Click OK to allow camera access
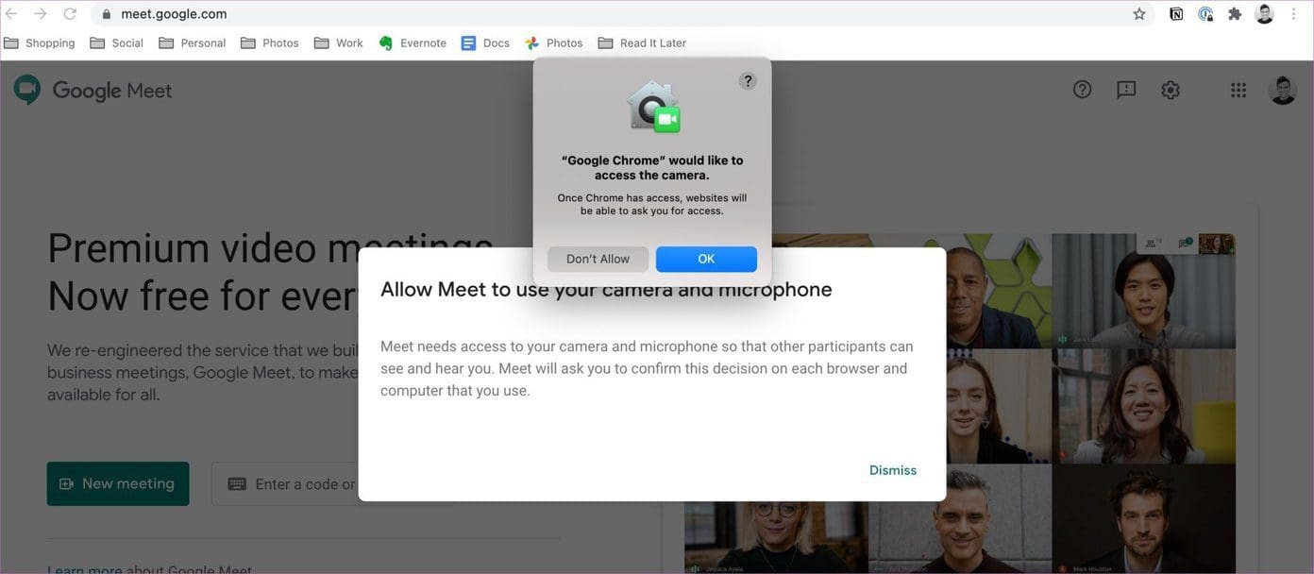 coord(706,259)
